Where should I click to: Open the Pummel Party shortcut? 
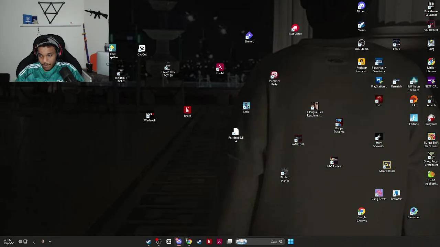274,79
